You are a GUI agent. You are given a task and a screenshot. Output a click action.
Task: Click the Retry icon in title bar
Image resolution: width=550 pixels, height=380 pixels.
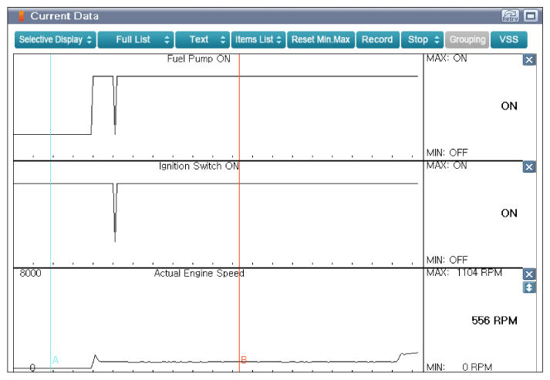(x=510, y=15)
